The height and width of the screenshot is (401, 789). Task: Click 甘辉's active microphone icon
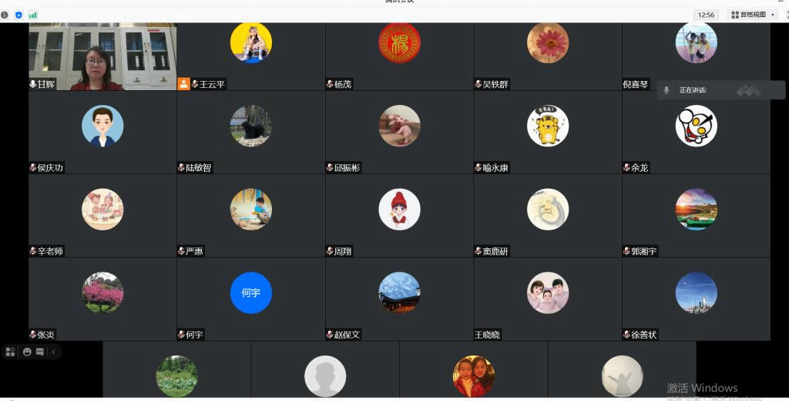pos(33,84)
